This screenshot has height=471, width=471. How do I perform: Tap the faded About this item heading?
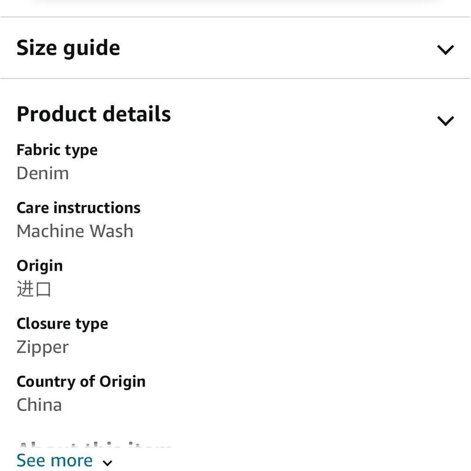click(94, 447)
